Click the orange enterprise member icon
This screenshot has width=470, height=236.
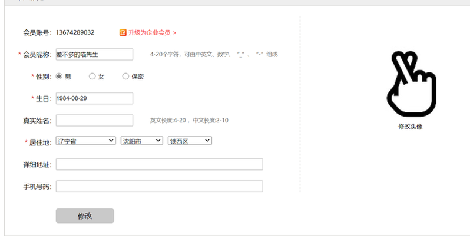[123, 32]
